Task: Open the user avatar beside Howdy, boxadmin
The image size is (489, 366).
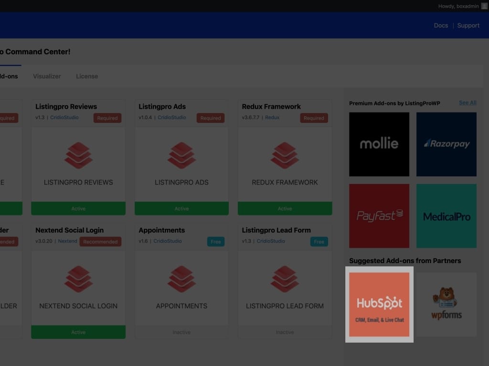Action: 484,6
